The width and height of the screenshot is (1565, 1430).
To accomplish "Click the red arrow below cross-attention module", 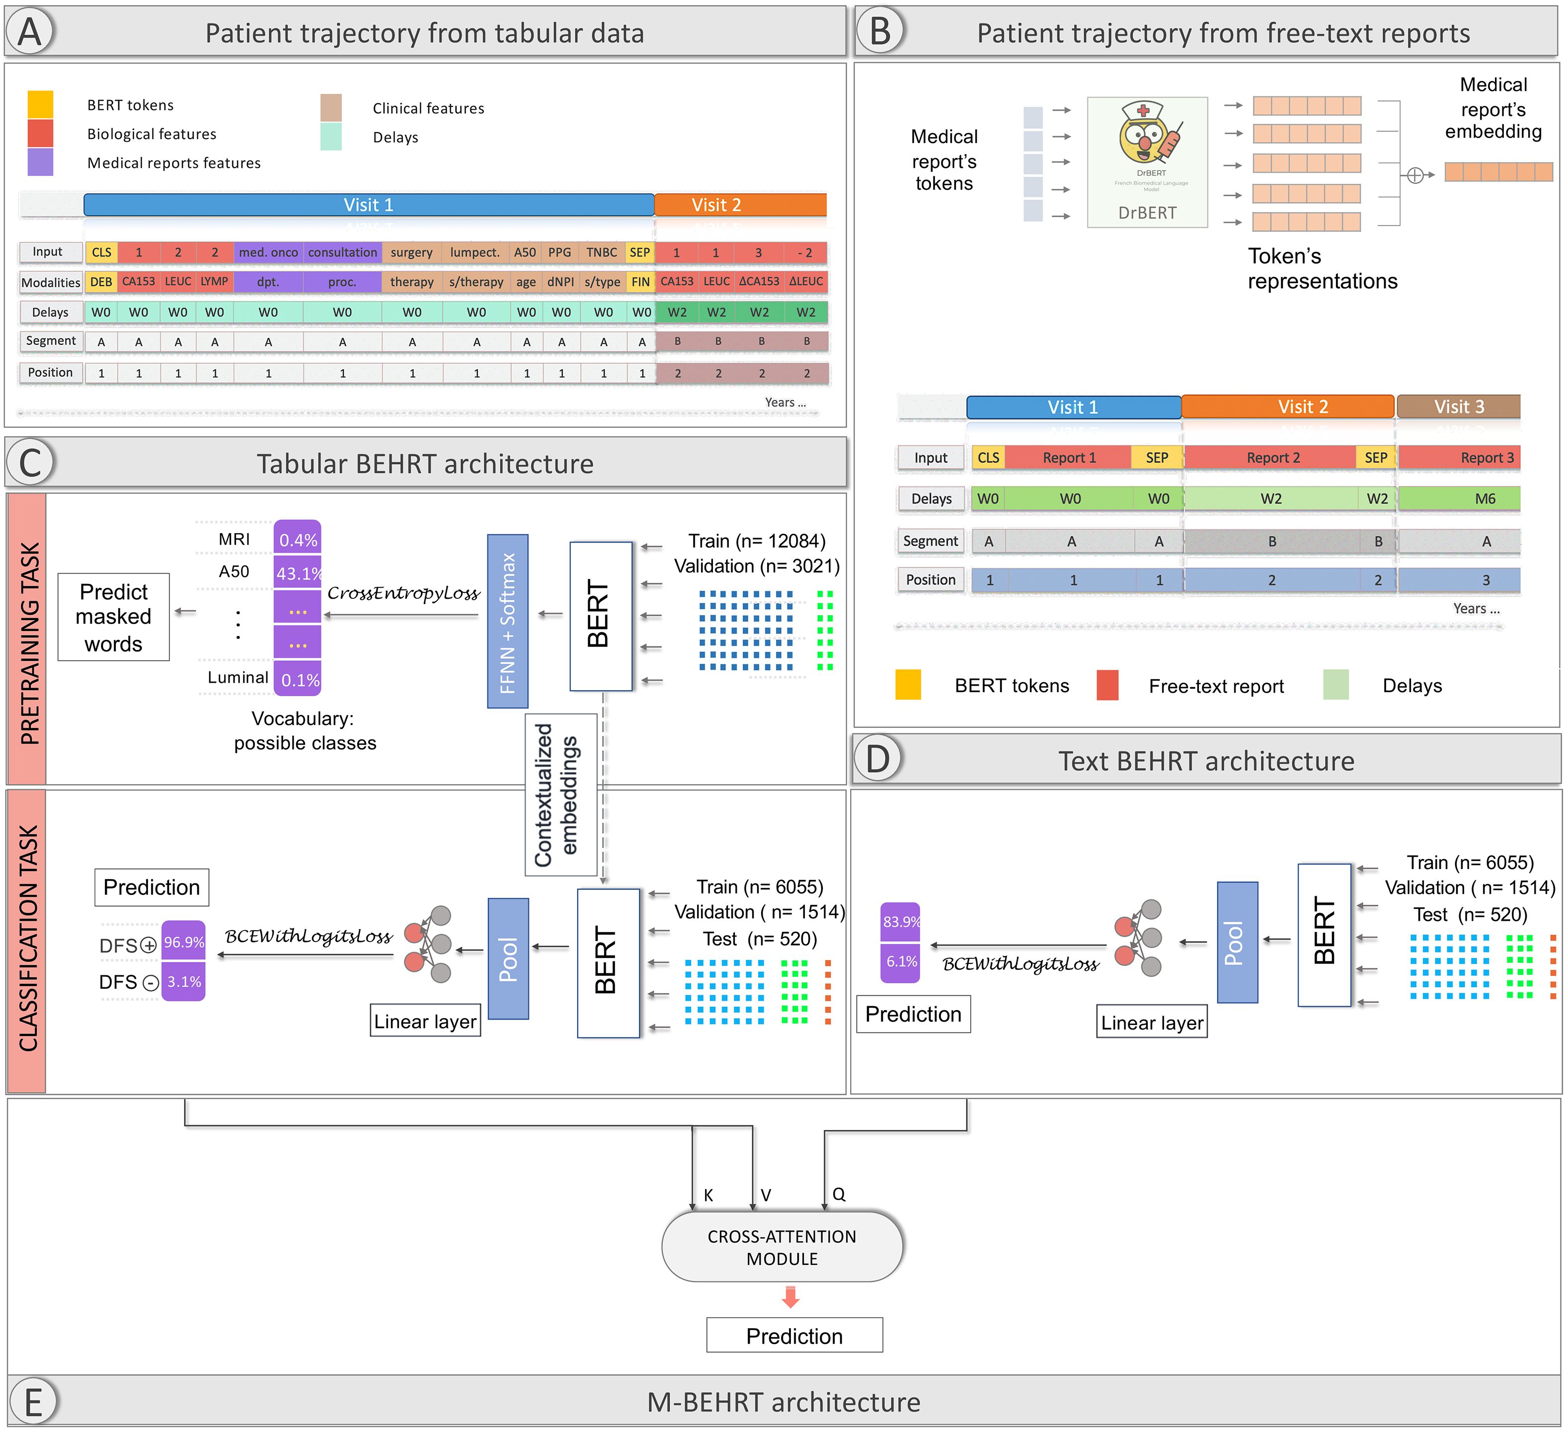I will pyautogui.click(x=790, y=1296).
